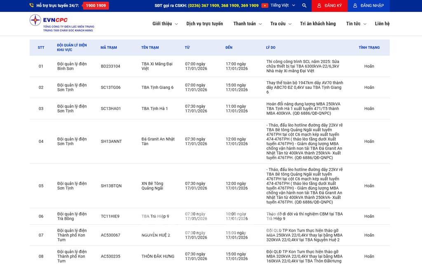
Task: Click the phone support icon
Action: click(x=32, y=6)
